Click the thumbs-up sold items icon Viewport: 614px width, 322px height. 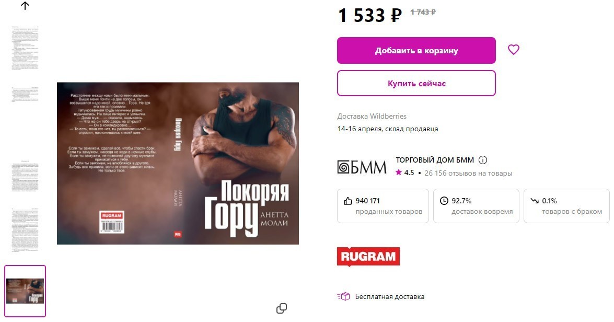click(x=347, y=201)
